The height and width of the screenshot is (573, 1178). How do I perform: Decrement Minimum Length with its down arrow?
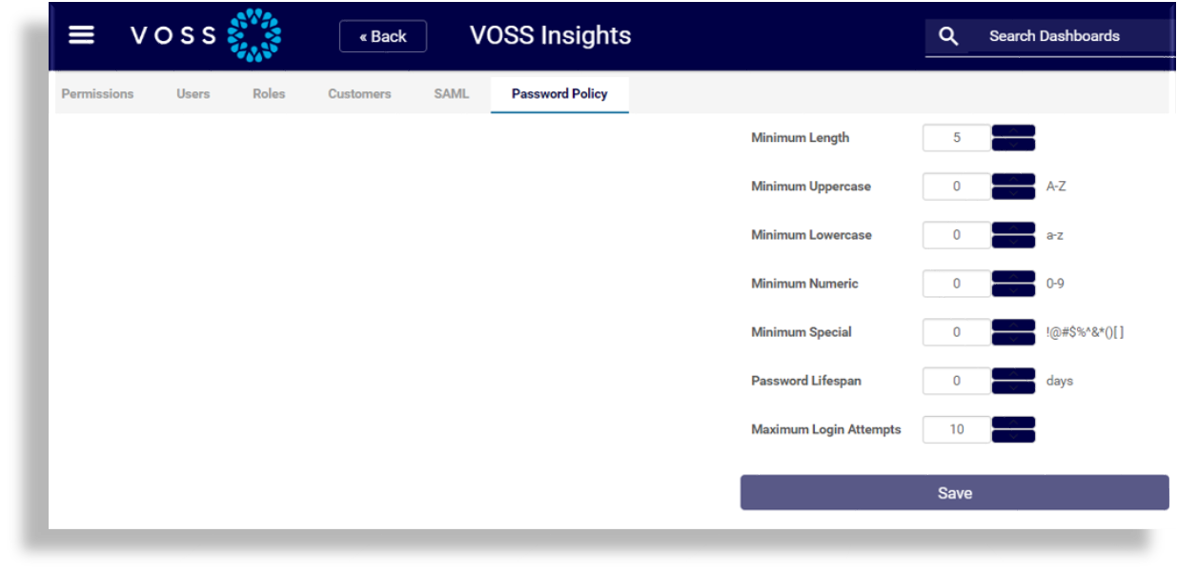point(1012,144)
